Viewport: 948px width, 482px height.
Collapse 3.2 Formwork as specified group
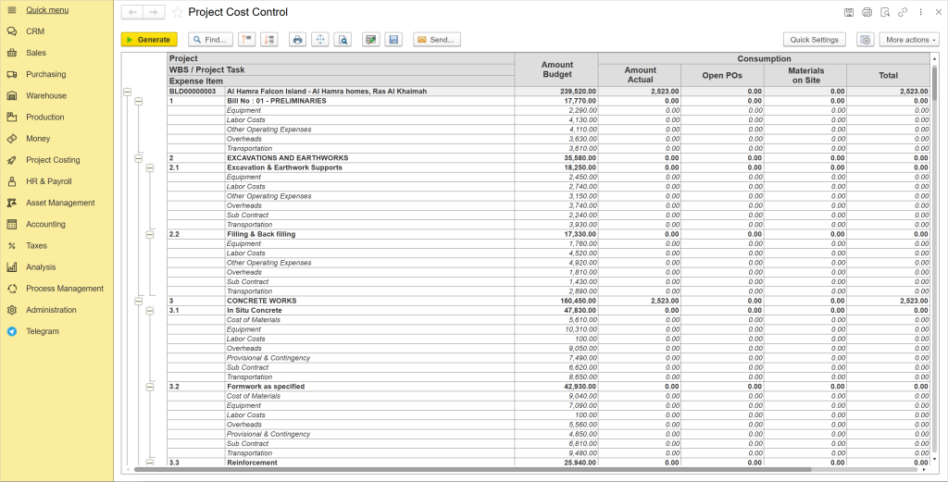tap(150, 387)
